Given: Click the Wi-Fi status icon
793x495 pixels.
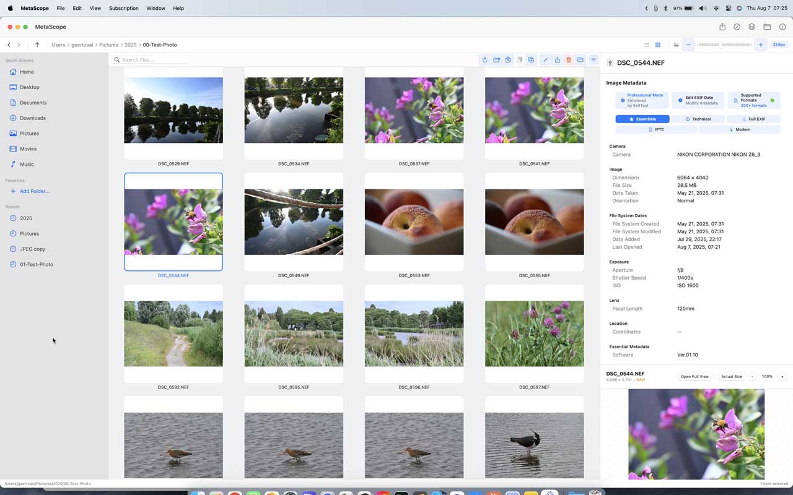Looking at the screenshot, I should [716, 8].
